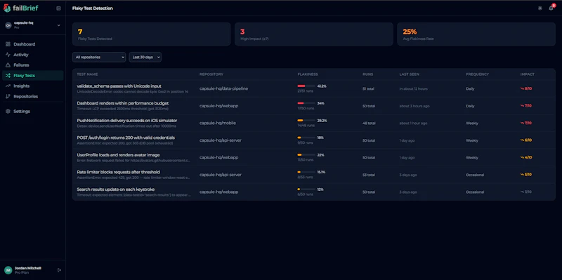The width and height of the screenshot is (562, 280).
Task: Open the Failures section
Action: (32, 65)
